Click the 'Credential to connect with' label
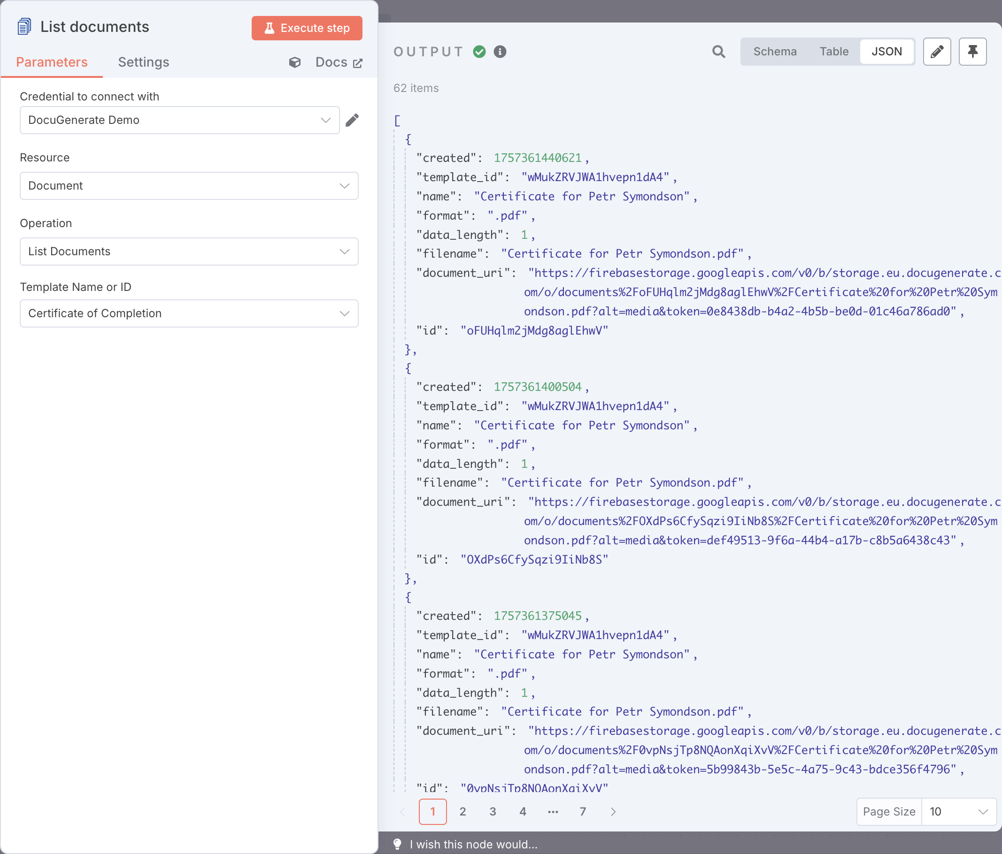 90,97
